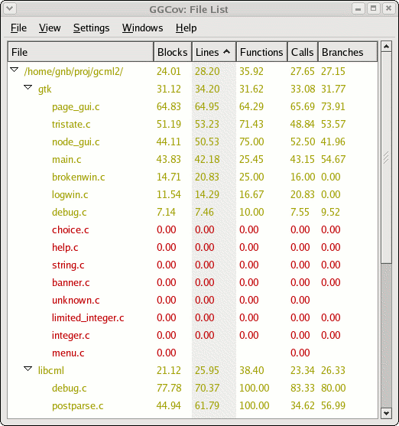Minimize the GGCov File List window
Image resolution: width=399 pixels, height=426 pixels.
pyautogui.click(x=358, y=8)
